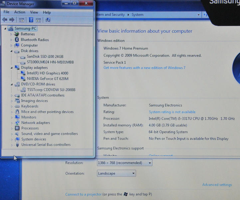Select the Keyboards tree label

(30, 106)
